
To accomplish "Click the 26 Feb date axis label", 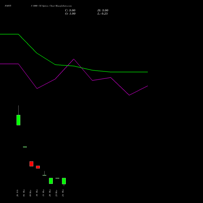I will 17,193.
